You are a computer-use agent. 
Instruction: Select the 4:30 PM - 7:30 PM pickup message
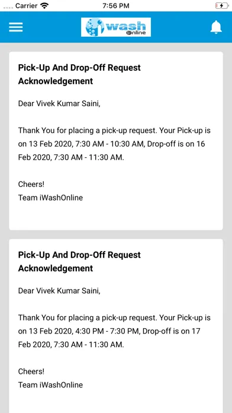point(114,331)
